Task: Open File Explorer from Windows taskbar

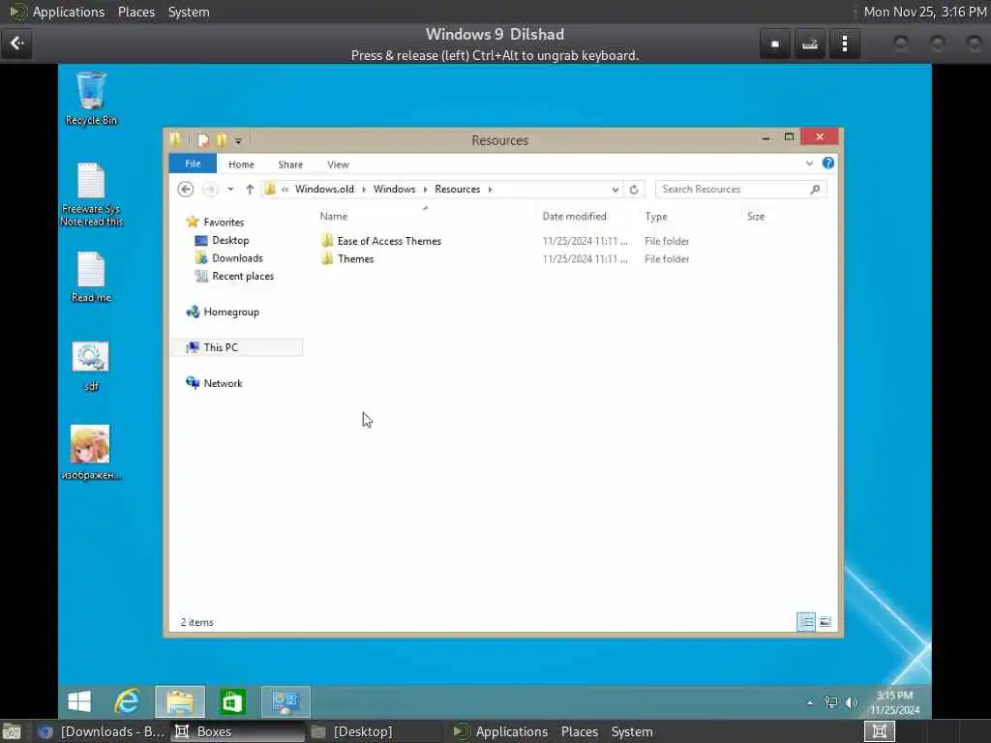Action: point(180,701)
